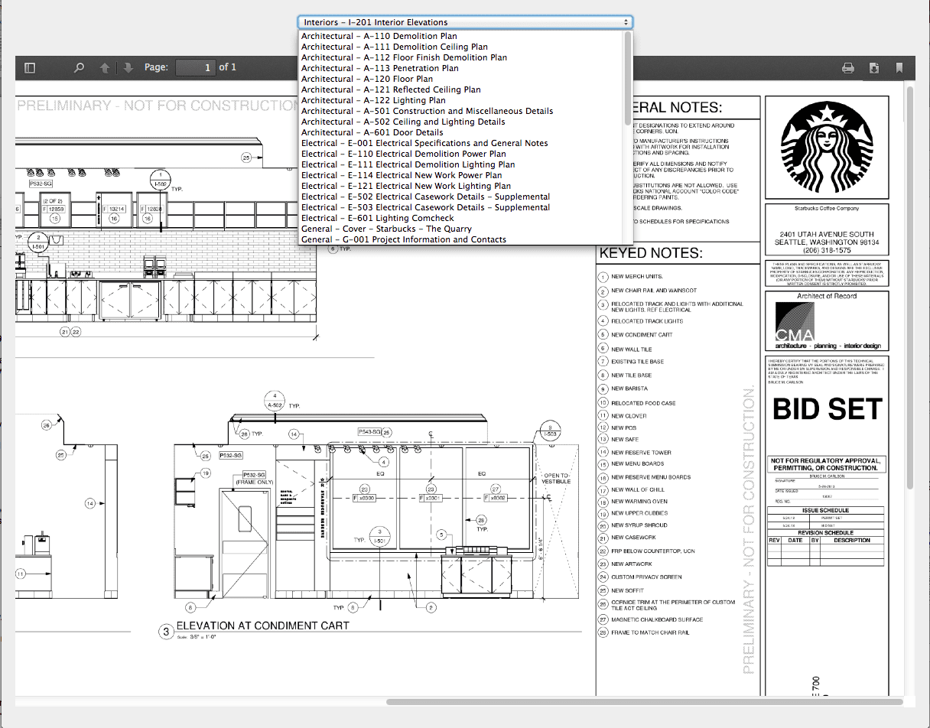This screenshot has height=728, width=930.
Task: Click keyed note NEW MERCH UNITS
Action: 637,276
